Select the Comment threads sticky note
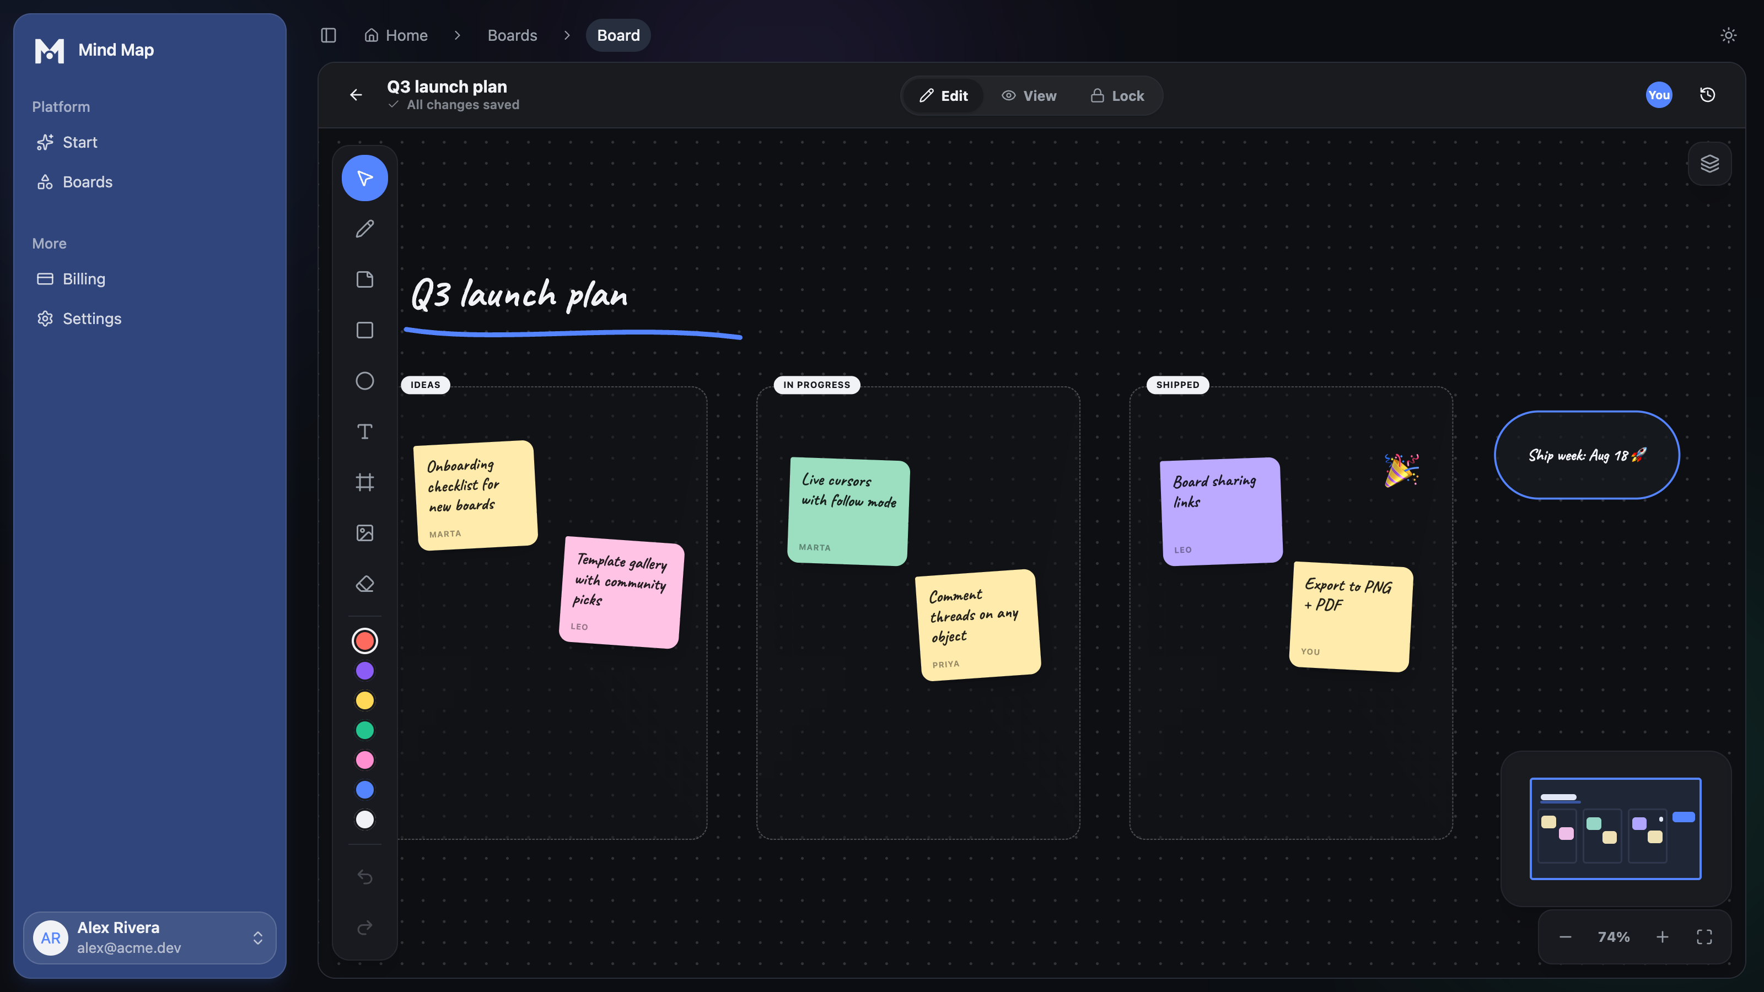Viewport: 1764px width, 992px height. pos(978,625)
